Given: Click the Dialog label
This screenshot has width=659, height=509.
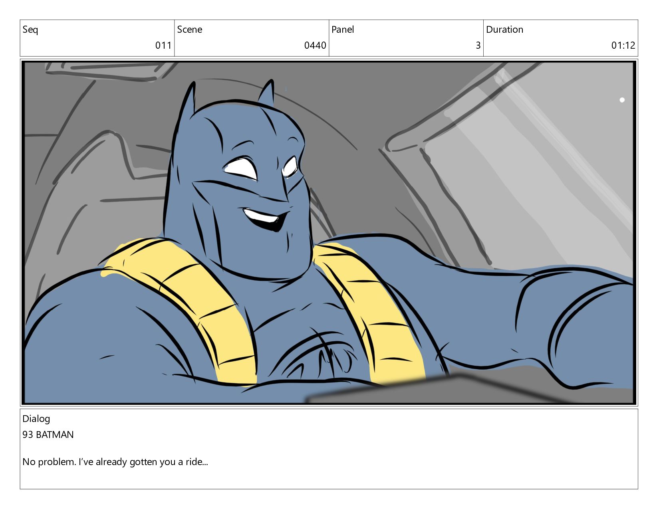Looking at the screenshot, I should [x=36, y=419].
